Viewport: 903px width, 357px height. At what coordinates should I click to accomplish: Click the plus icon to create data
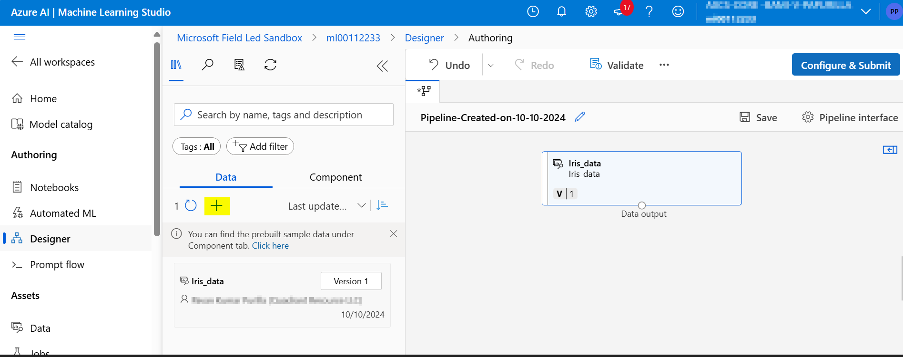click(217, 206)
